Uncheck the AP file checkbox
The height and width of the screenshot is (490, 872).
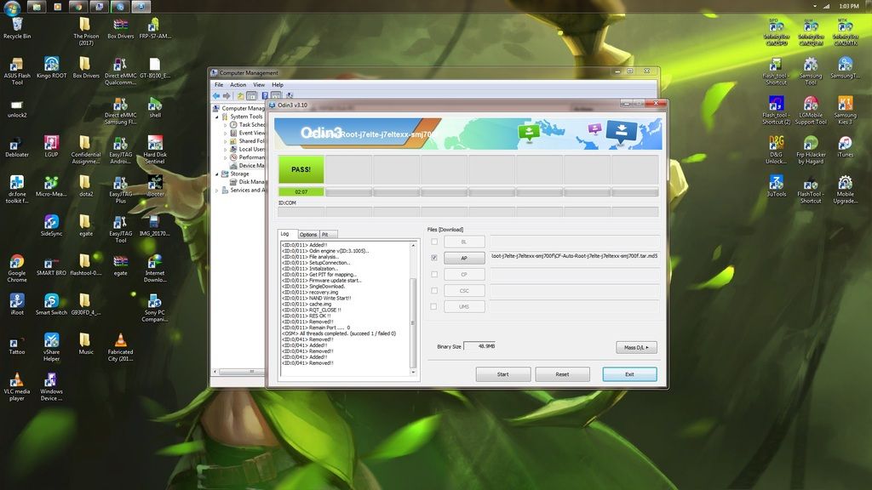(434, 258)
